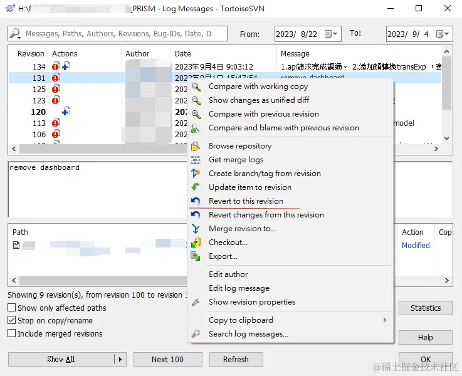The image size is (462, 376).
Task: Click the green Update item to revision icon
Action: pyautogui.click(x=196, y=187)
